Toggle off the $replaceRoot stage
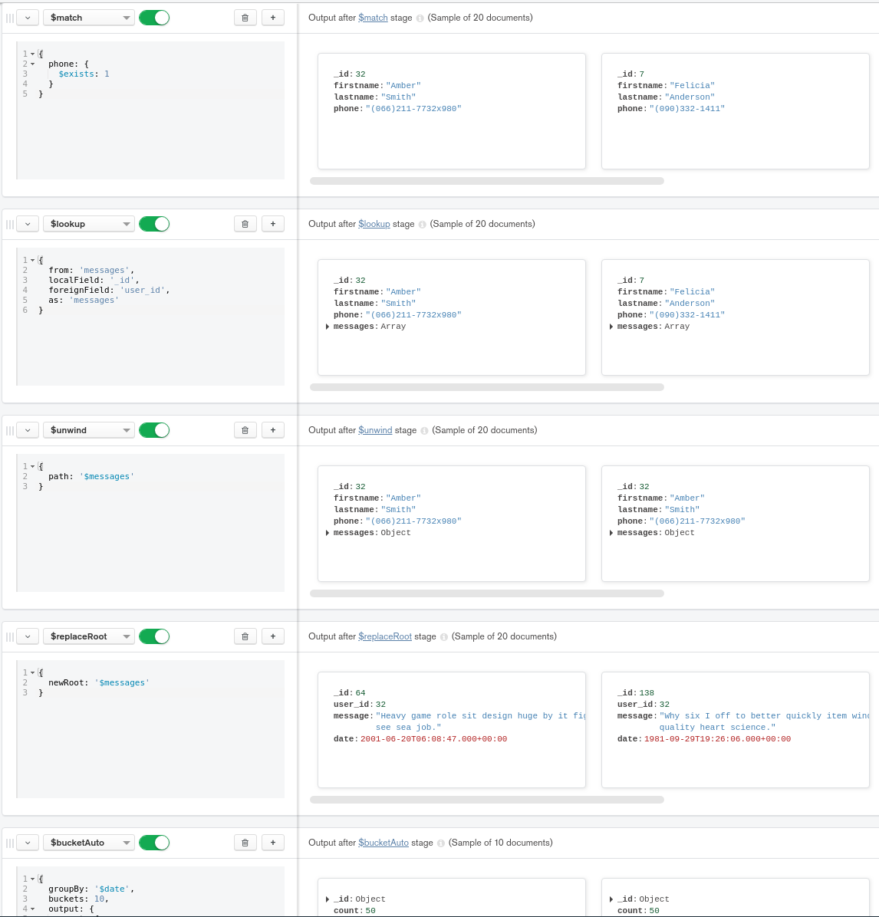Viewport: 879px width, 917px height. click(x=154, y=636)
